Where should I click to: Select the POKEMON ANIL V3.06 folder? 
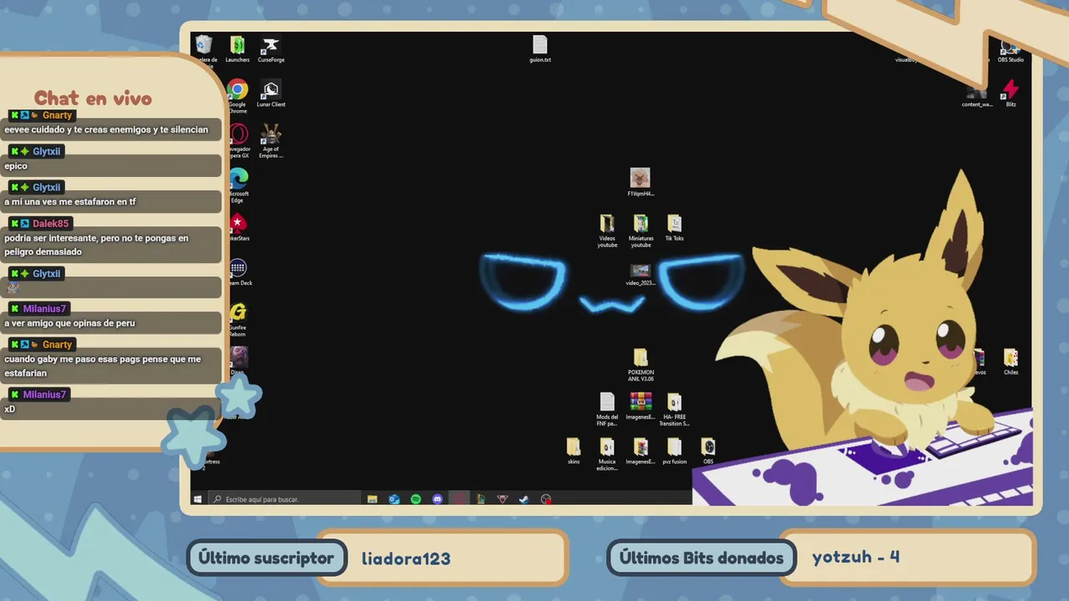point(641,365)
